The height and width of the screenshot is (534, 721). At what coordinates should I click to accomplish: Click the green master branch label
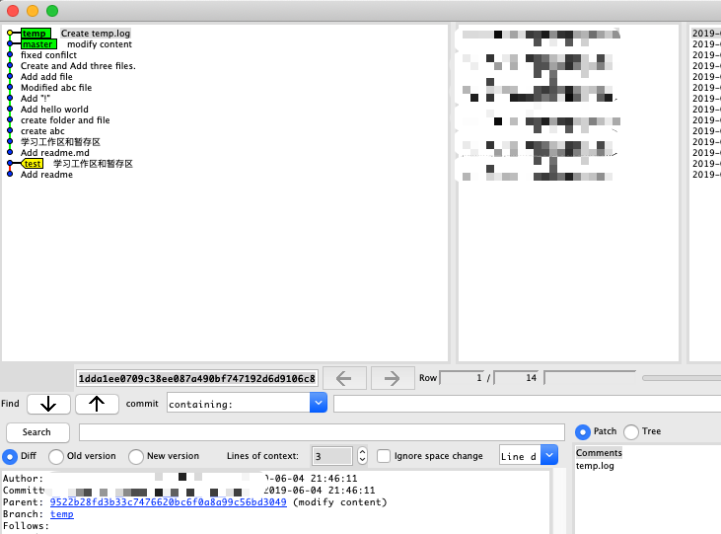tap(37, 44)
